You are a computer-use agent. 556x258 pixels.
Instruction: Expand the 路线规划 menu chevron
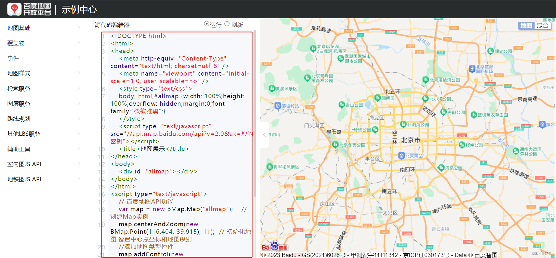coord(79,118)
